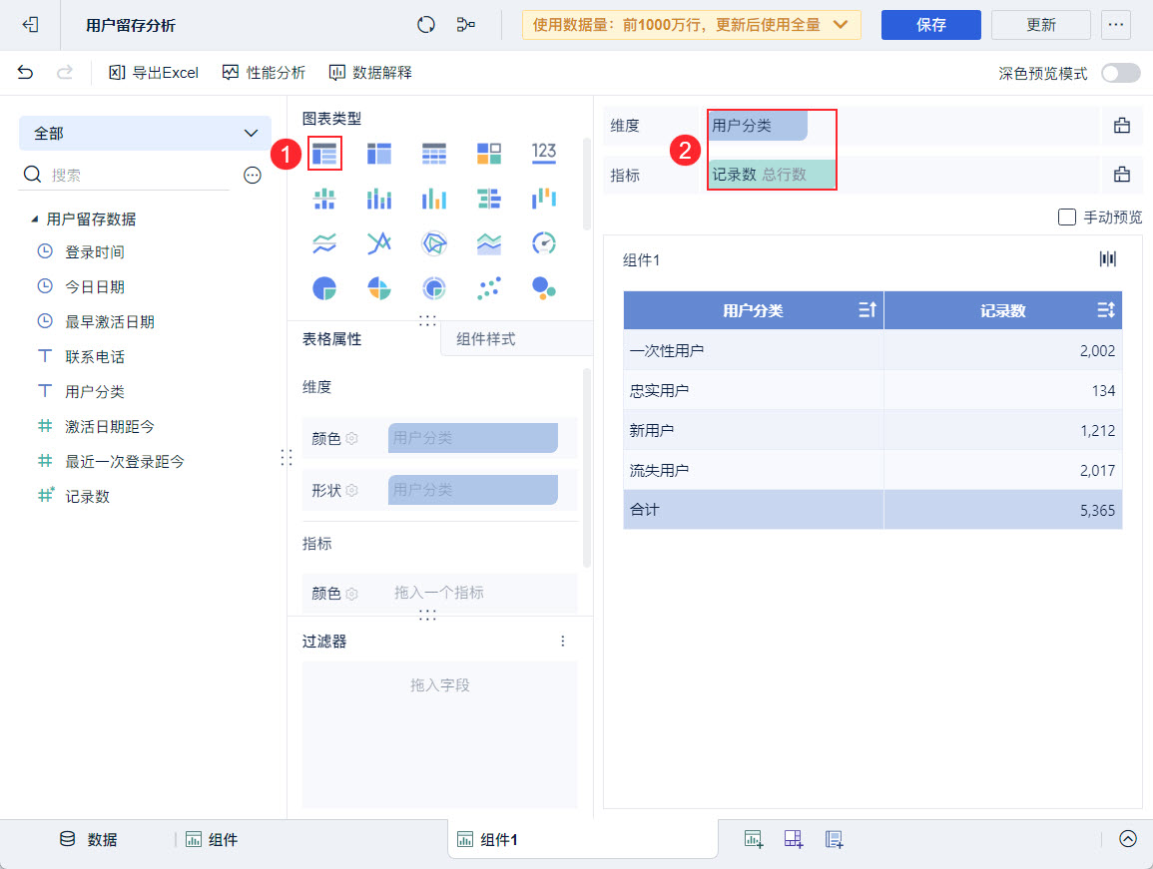Switch to 组件样式 tab

coord(485,339)
